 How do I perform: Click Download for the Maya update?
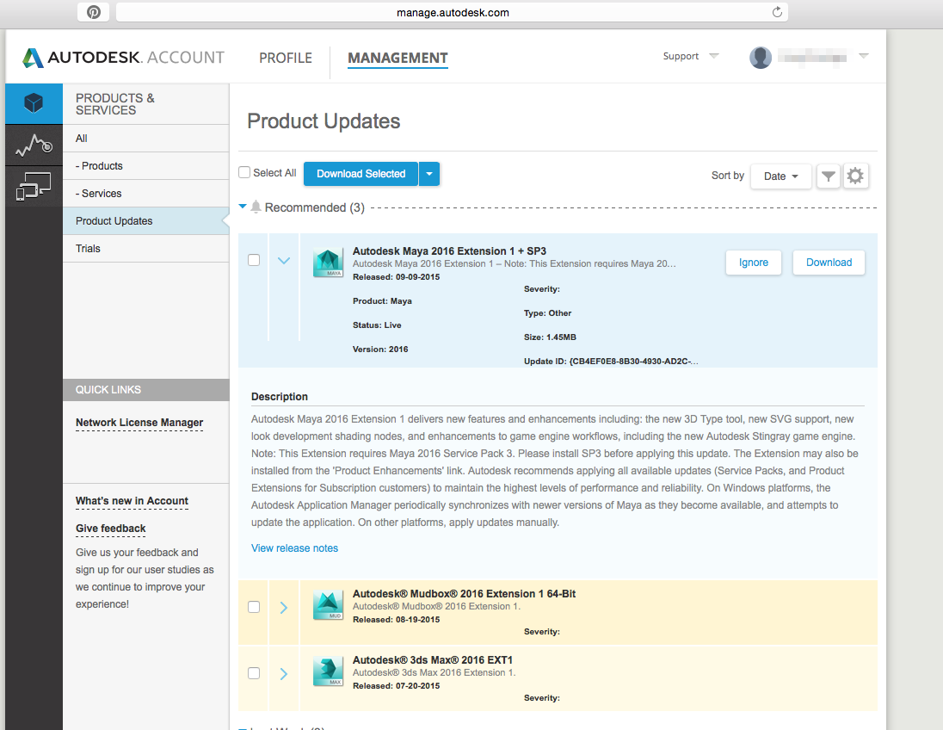coord(829,263)
